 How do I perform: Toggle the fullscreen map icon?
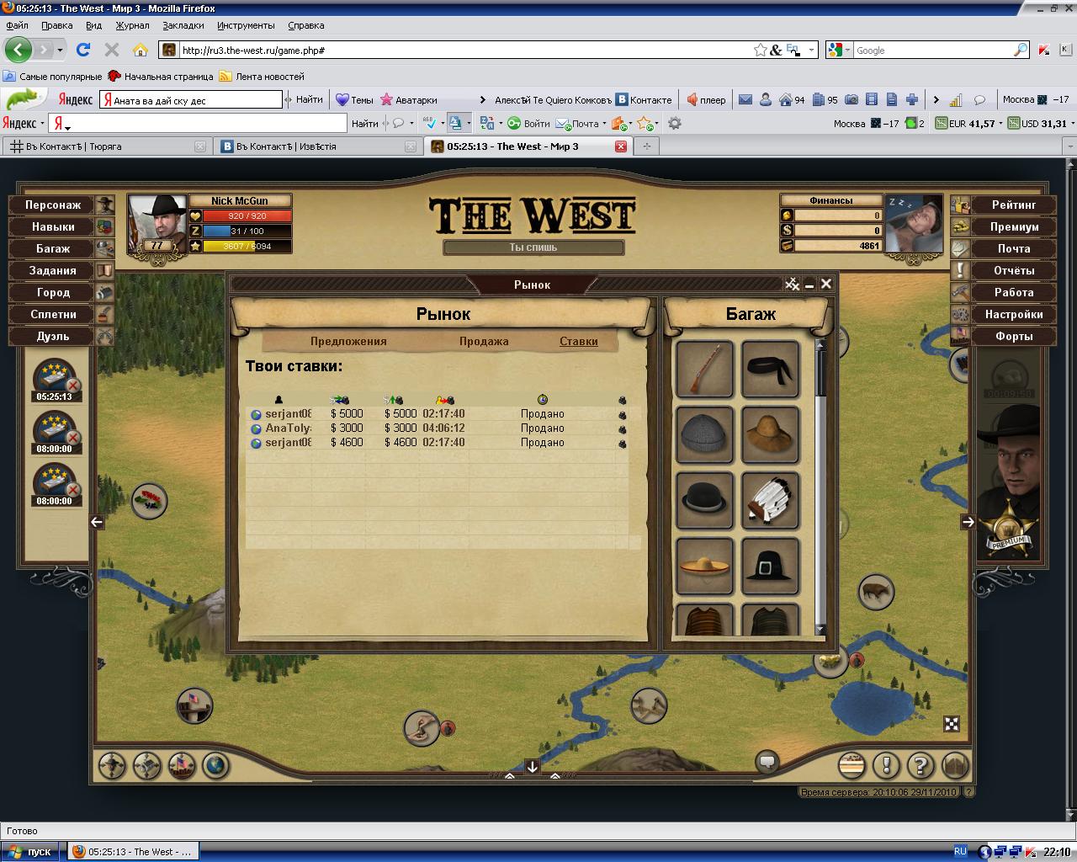pos(952,725)
